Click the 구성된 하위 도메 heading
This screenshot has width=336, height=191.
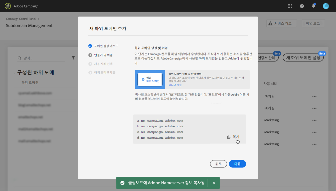pyautogui.click(x=36, y=72)
